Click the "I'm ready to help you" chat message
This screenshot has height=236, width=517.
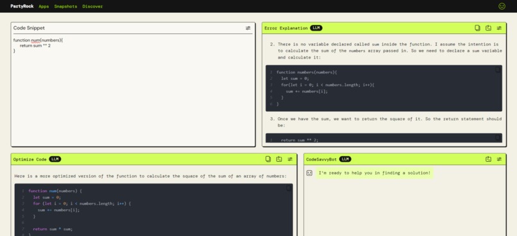375,173
